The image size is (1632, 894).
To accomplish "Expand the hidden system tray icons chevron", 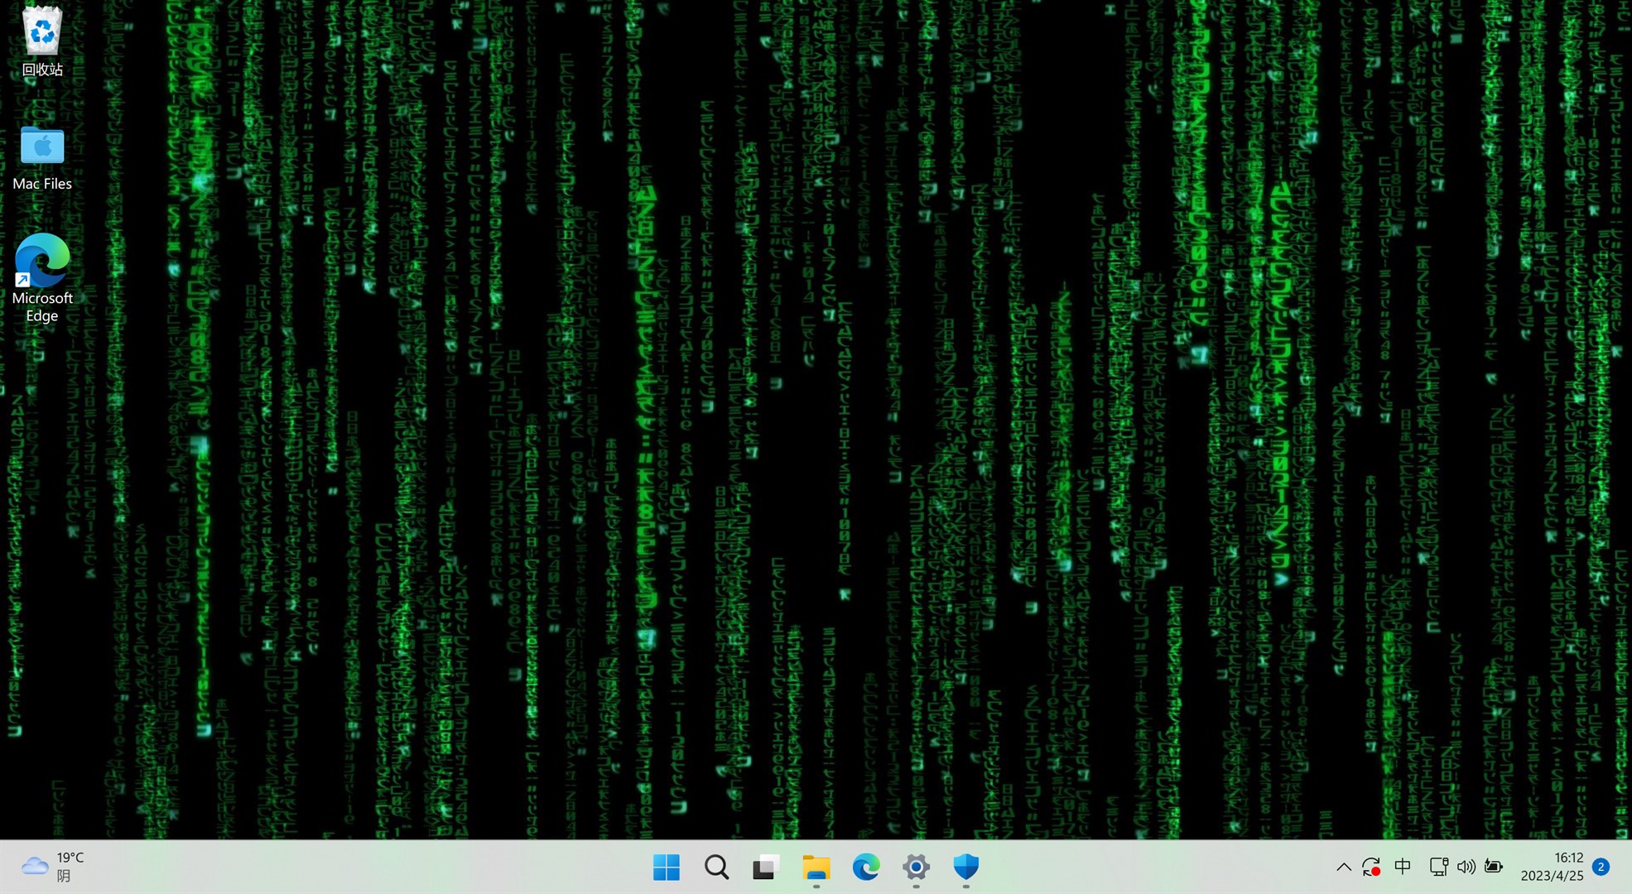I will pyautogui.click(x=1343, y=867).
